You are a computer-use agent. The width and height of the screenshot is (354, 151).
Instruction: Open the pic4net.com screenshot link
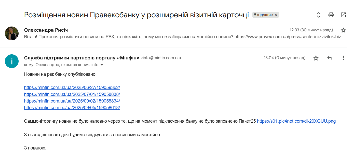pos(296,121)
